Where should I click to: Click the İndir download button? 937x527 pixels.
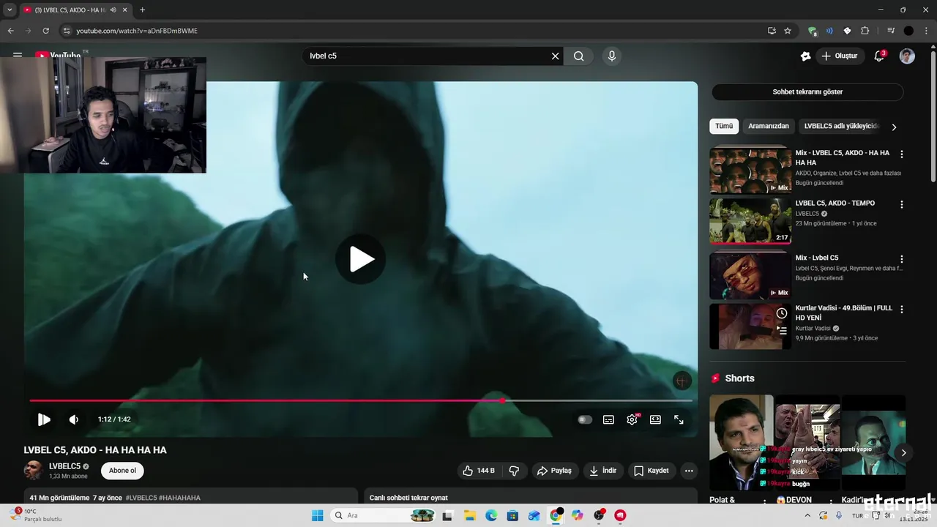[603, 471]
